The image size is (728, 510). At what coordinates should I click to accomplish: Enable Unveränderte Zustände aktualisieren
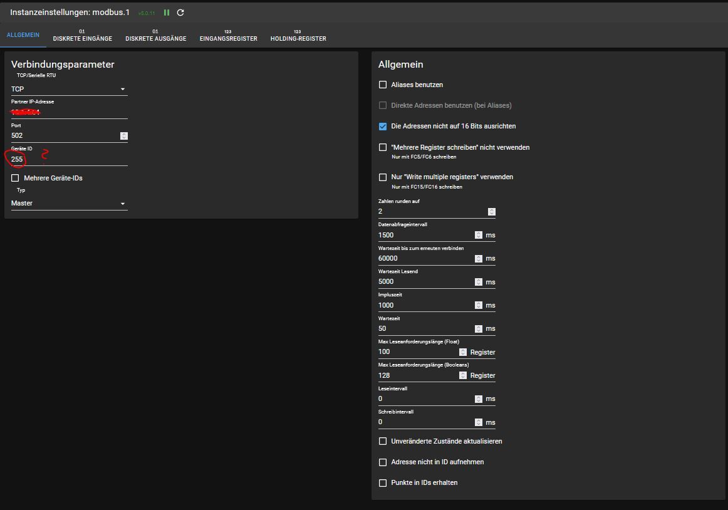click(383, 441)
